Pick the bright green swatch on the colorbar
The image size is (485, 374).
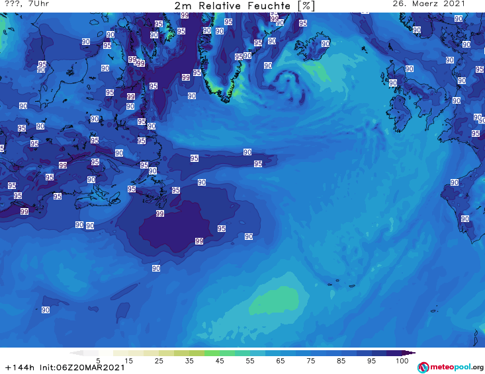coord(212,353)
